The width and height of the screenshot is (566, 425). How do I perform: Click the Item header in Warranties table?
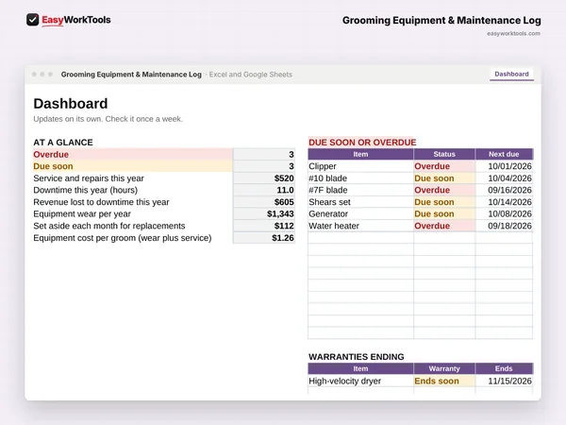pyautogui.click(x=360, y=368)
